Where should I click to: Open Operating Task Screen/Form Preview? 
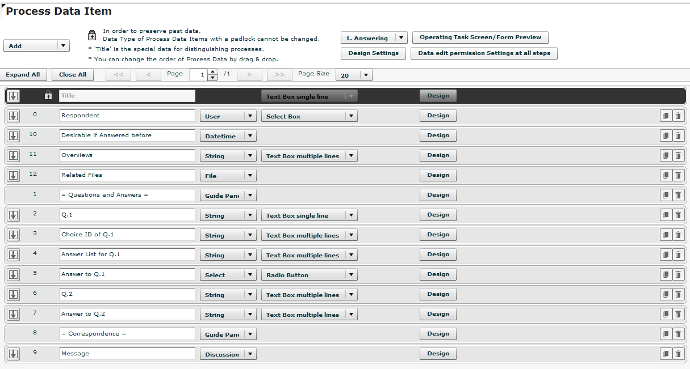click(480, 37)
